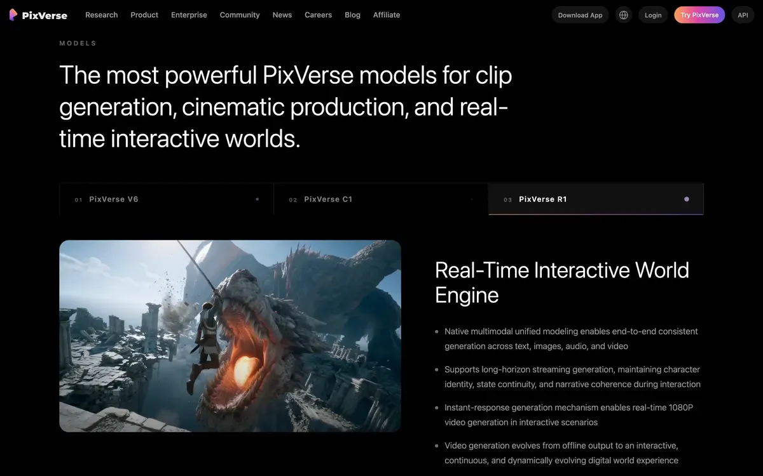Go to Enterprise page
Screen dimensions: 763x476
pos(189,15)
